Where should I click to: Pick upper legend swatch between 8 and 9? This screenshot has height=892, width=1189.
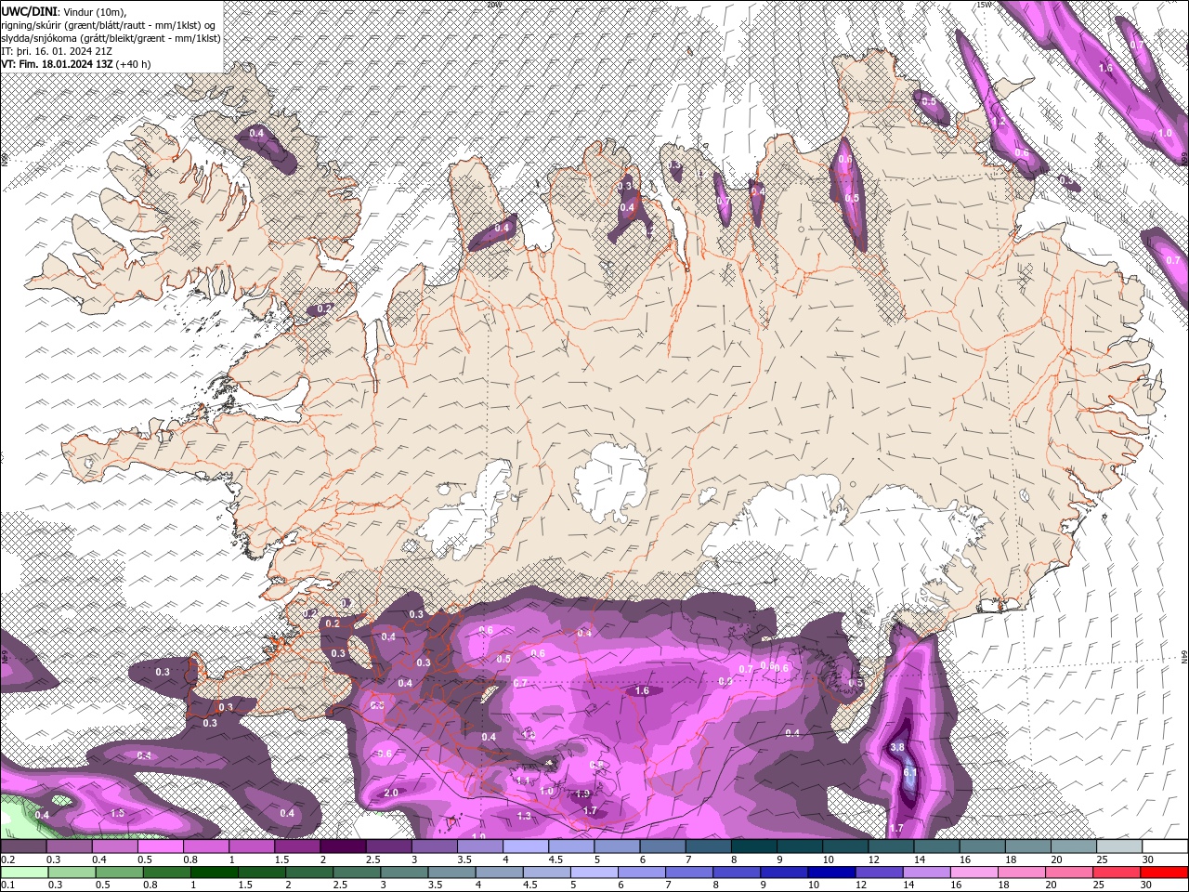coord(754,846)
